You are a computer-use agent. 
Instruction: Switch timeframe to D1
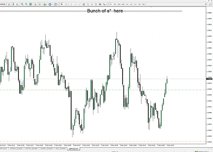pos(135,4)
